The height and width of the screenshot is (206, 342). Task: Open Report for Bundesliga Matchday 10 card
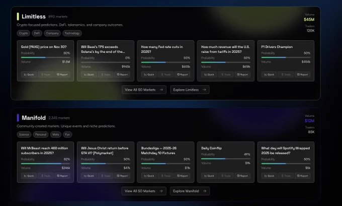tap(183, 176)
